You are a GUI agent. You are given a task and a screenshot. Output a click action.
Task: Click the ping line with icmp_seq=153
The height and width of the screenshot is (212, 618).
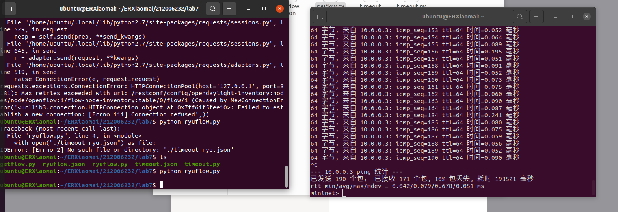click(x=415, y=30)
